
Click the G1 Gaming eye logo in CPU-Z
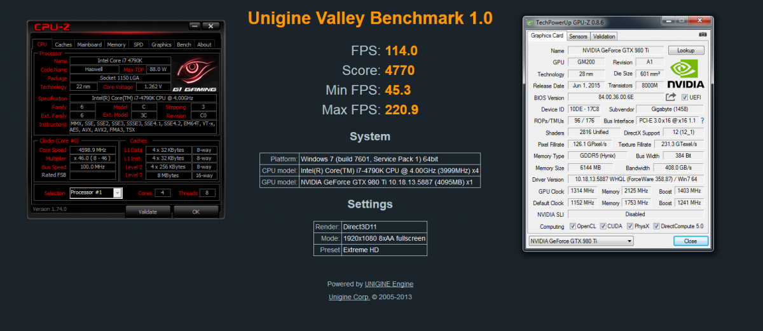pyautogui.click(x=195, y=74)
